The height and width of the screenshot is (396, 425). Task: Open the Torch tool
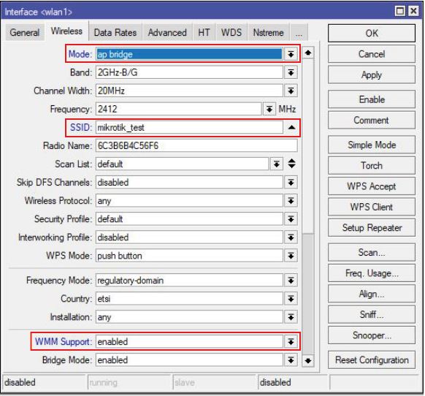(x=372, y=165)
